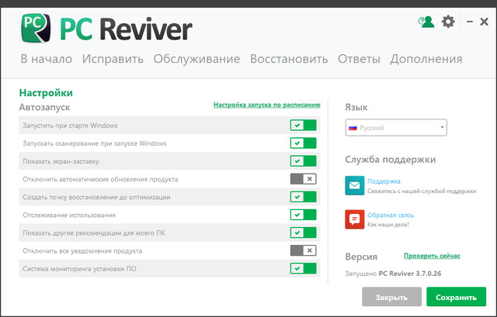Click the teal Поддержка envelope icon
Viewport: 497px width, 317px height.
coord(355,185)
